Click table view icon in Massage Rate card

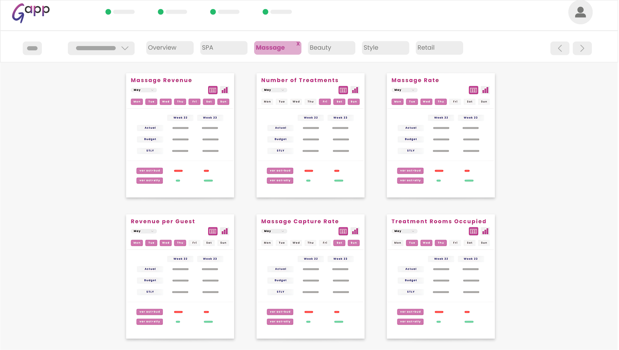pyautogui.click(x=474, y=90)
